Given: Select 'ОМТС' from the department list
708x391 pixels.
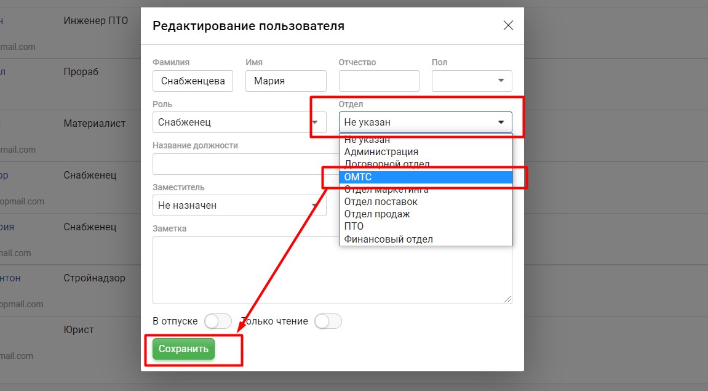Looking at the screenshot, I should point(425,177).
